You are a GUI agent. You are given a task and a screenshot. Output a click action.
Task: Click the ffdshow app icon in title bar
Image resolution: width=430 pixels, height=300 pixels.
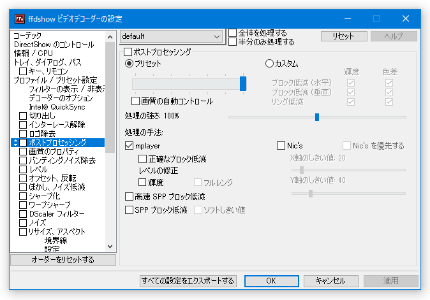pos(20,18)
